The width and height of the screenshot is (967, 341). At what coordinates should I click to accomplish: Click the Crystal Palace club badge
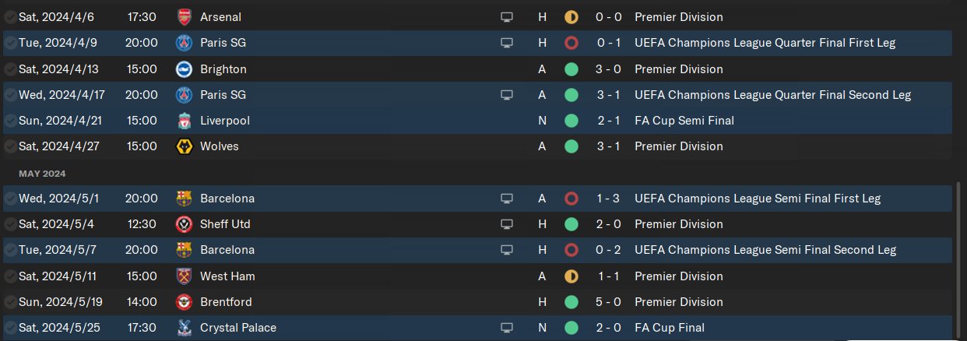coord(184,328)
